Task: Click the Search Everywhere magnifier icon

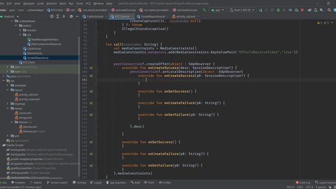Action: (x=329, y=10)
